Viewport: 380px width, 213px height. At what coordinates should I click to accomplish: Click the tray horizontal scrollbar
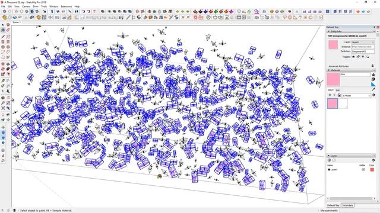pyautogui.click(x=351, y=199)
